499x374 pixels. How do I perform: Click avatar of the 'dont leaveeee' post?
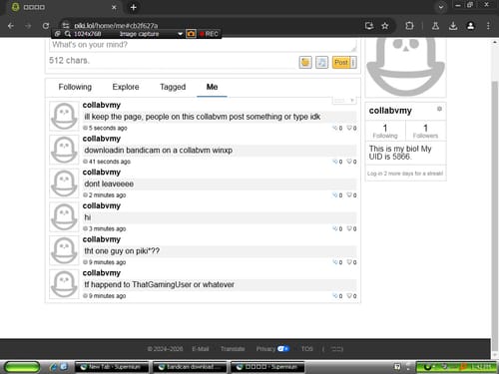point(64,184)
